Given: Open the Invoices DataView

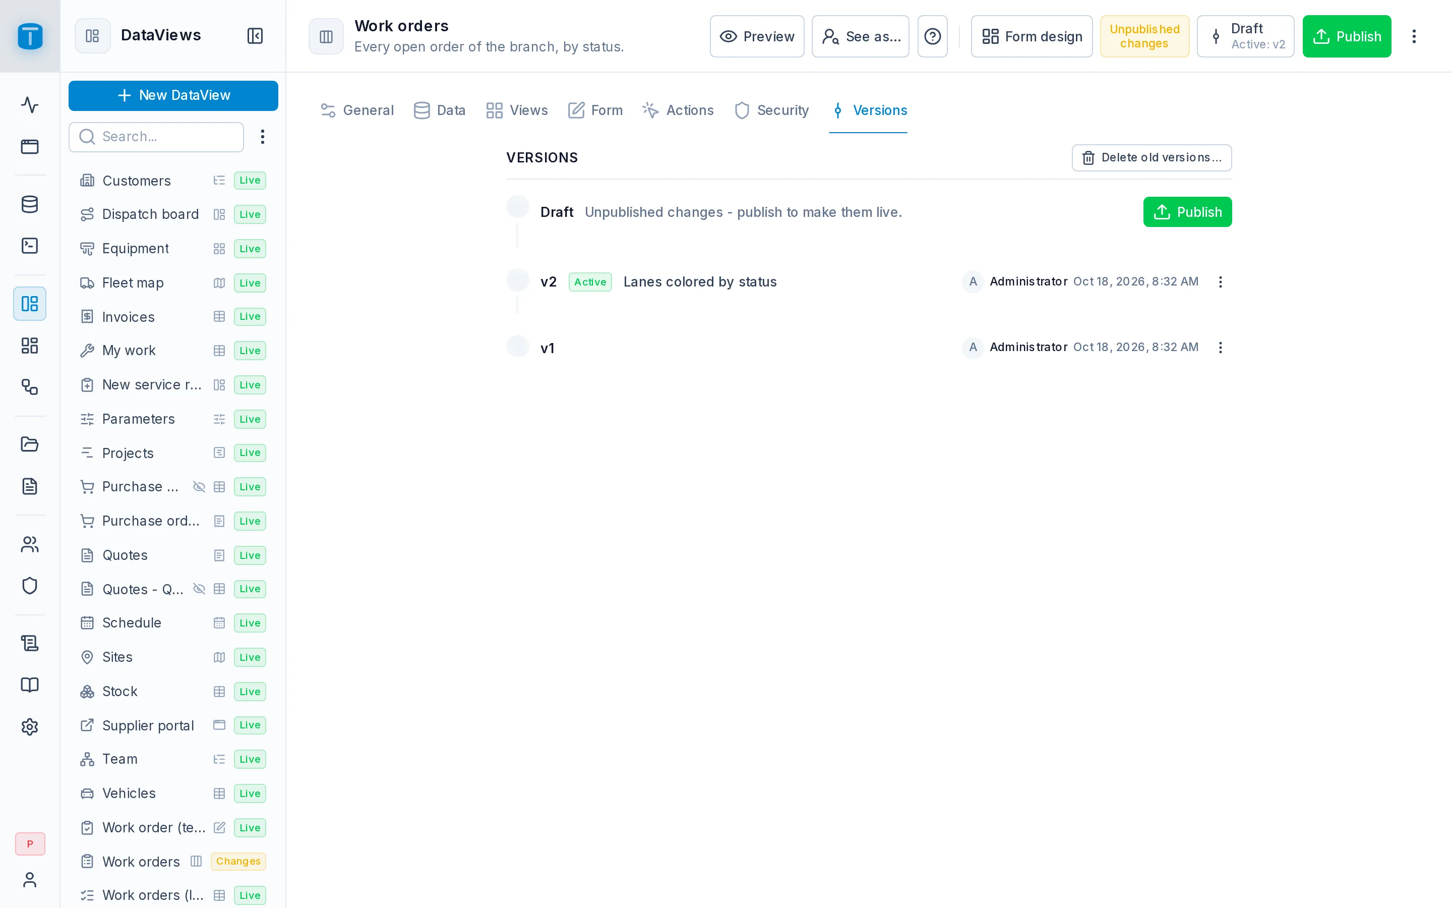Looking at the screenshot, I should [x=173, y=316].
